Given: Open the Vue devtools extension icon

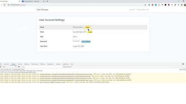Looking at the screenshot, I should tap(162, 5).
